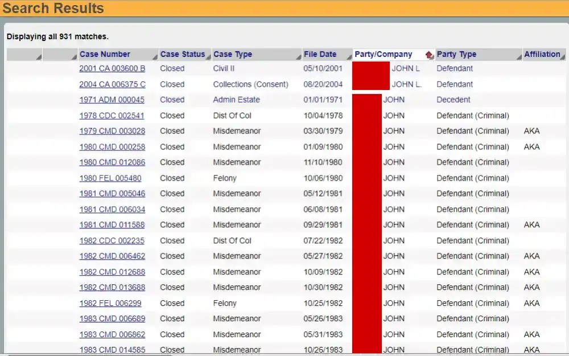569x356 pixels.
Task: Select 'Civil II' case type cell
Action: tap(224, 68)
